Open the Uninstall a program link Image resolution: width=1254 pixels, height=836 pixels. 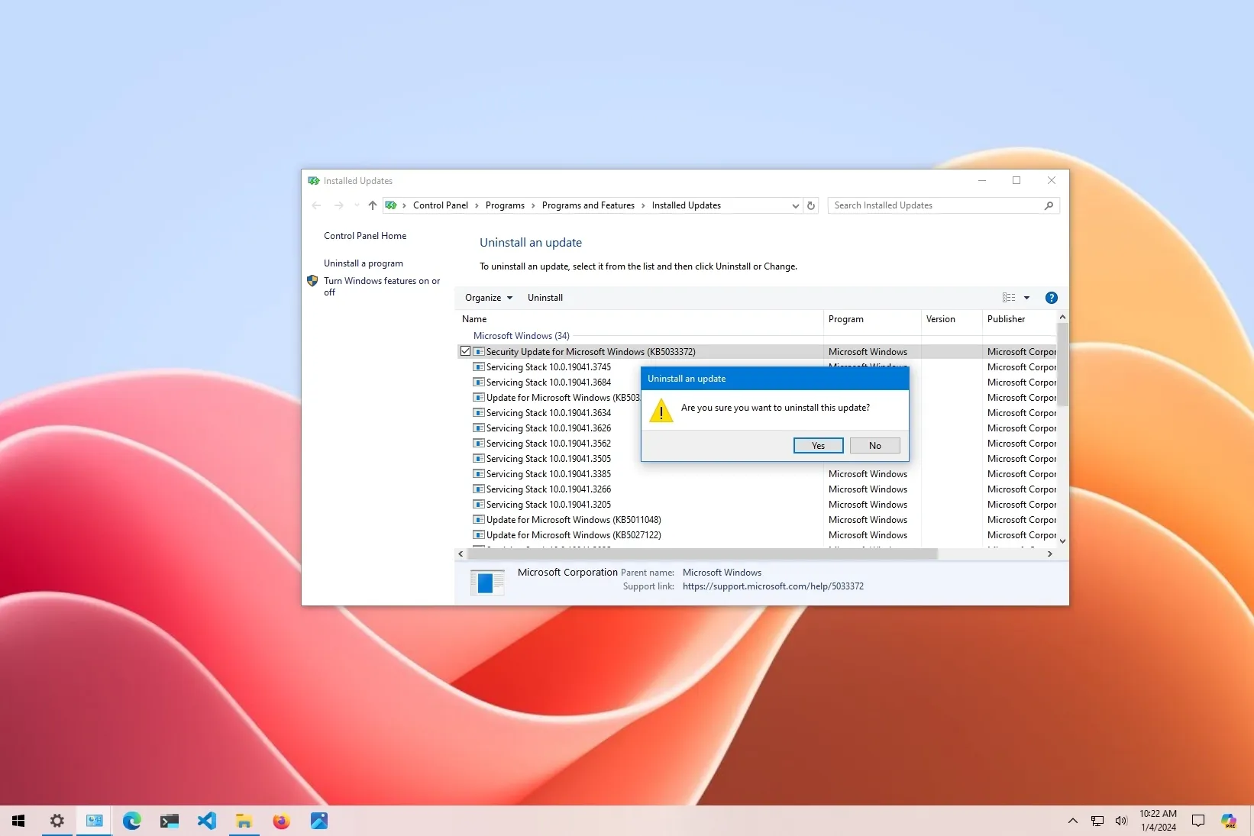point(364,263)
